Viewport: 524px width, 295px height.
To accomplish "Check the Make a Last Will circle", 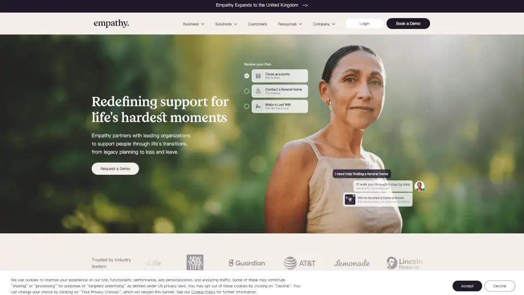I will [247, 107].
